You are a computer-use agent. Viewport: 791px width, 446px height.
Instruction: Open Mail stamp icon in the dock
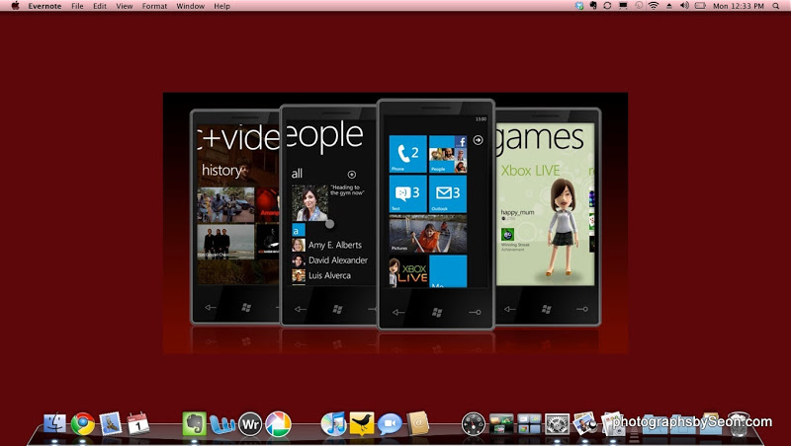coord(111,423)
